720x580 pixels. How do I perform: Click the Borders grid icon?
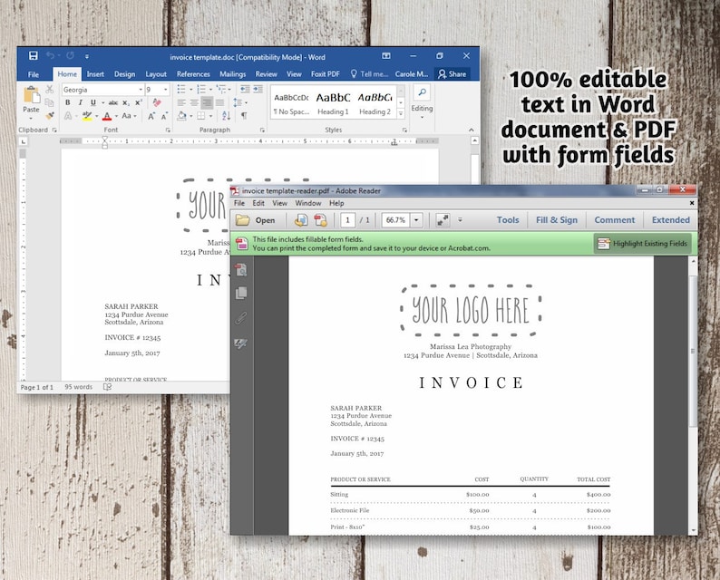click(x=201, y=116)
